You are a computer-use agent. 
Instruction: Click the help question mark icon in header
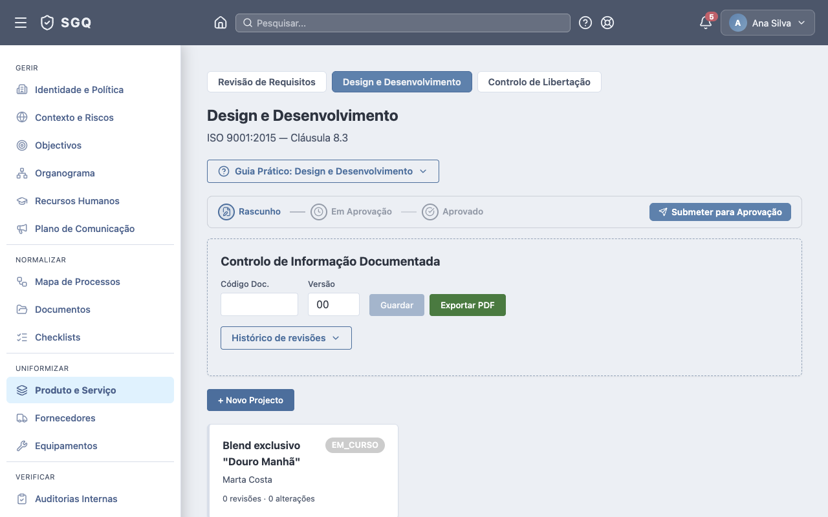click(x=585, y=23)
